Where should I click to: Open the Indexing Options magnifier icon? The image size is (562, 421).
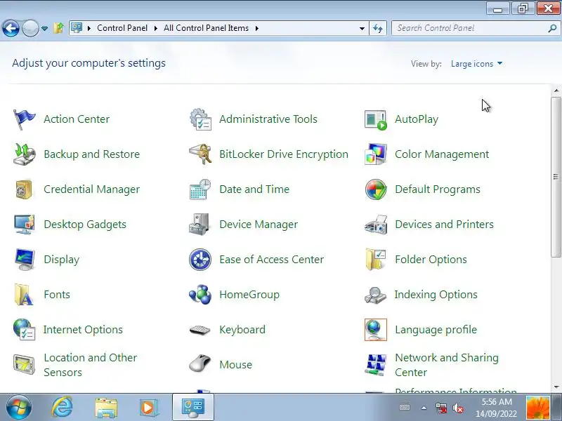coord(376,295)
